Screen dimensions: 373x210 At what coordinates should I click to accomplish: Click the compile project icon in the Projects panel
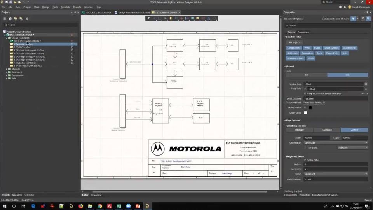(10, 19)
